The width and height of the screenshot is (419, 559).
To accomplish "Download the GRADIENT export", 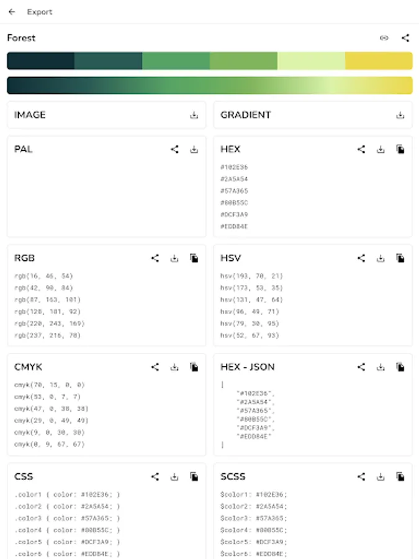I will [x=400, y=115].
